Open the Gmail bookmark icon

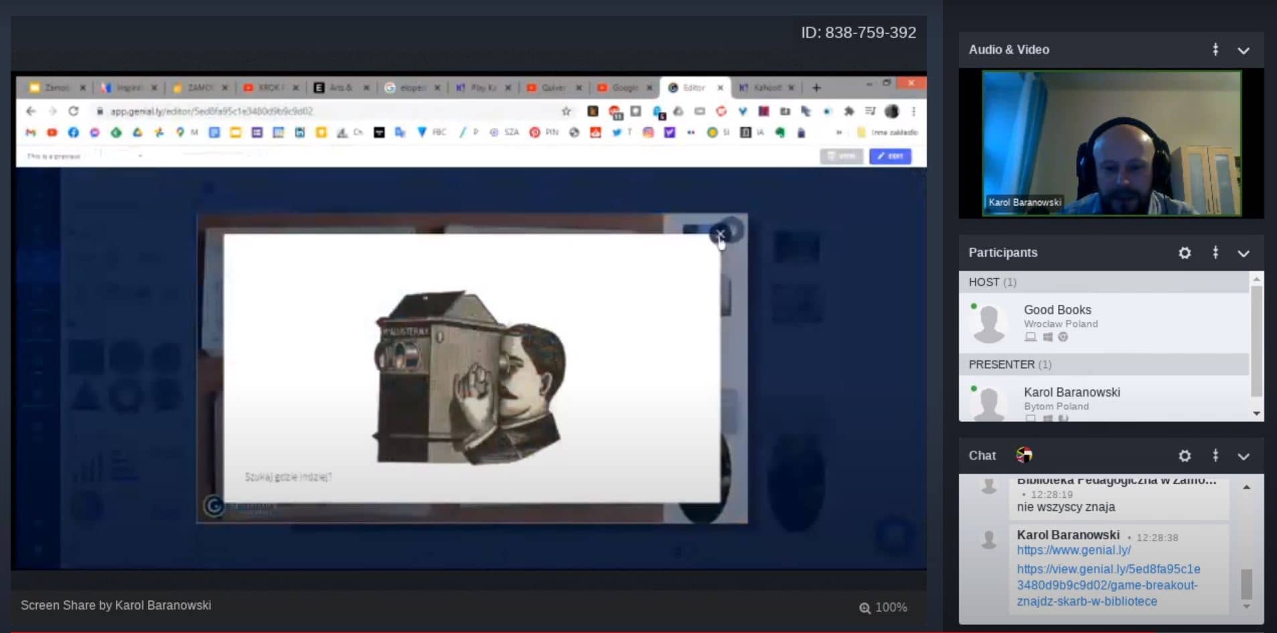pyautogui.click(x=31, y=133)
